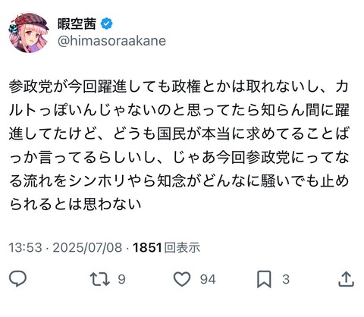Open the 1851 view count analytics
This screenshot has height=317, width=364.
coord(147,247)
